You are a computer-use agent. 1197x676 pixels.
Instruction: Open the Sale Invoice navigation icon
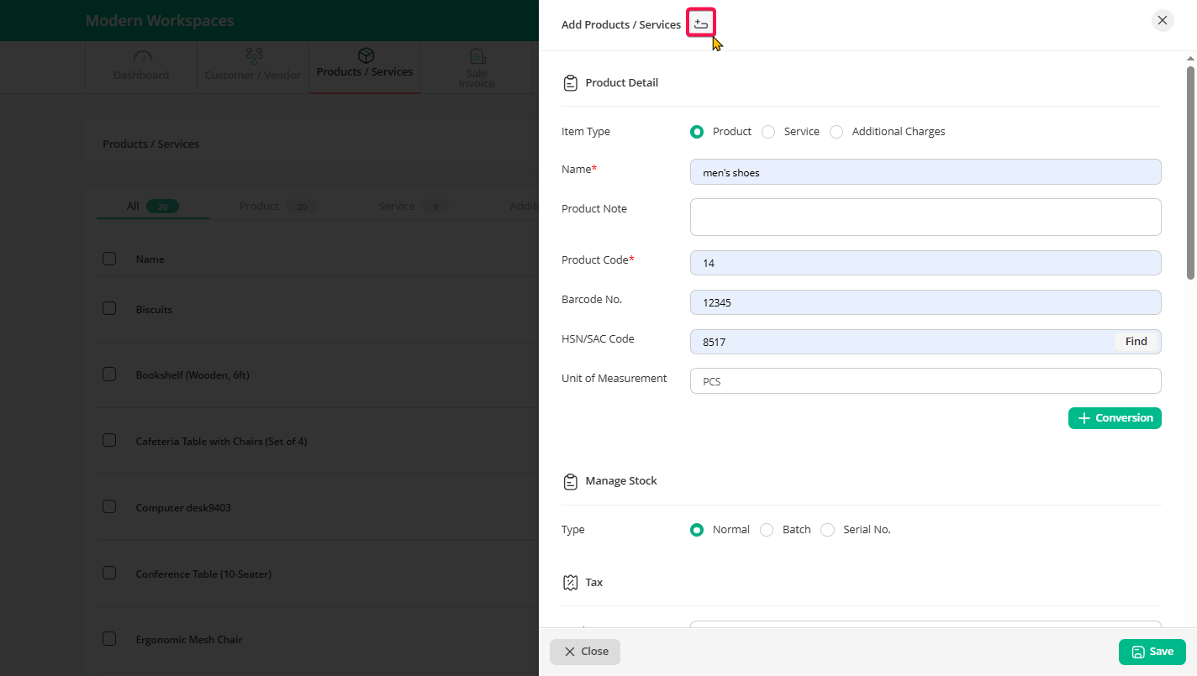[477, 56]
